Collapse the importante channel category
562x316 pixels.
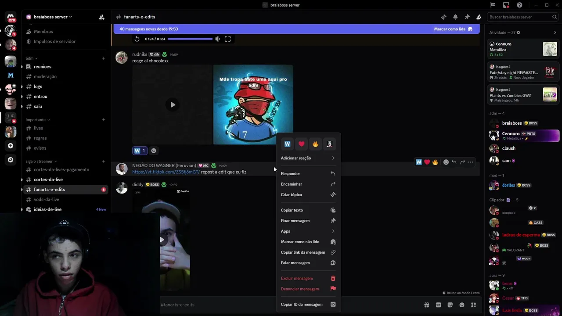(x=38, y=119)
